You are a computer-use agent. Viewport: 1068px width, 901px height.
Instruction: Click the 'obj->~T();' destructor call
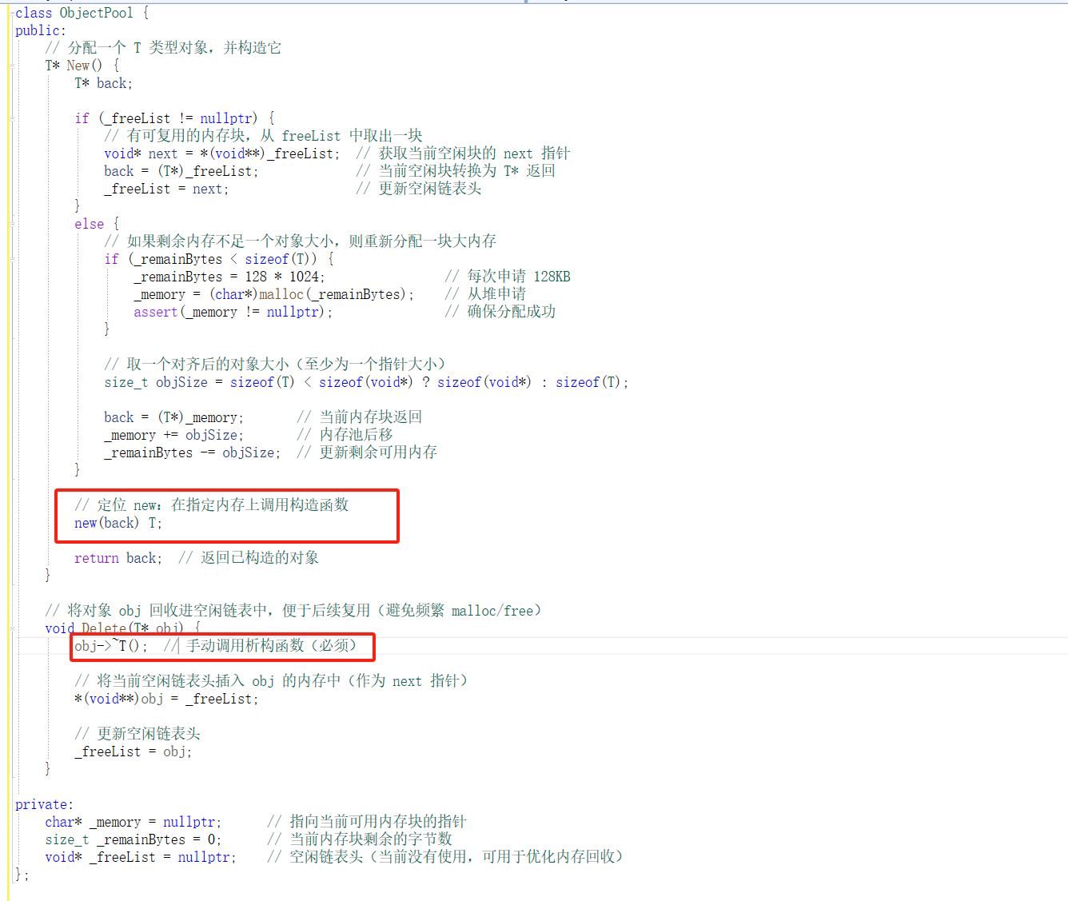point(111,646)
